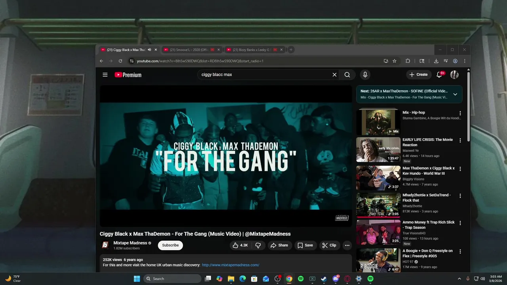This screenshot has height=285, width=507.
Task: Expand the Next: 26AR x MaxThaDemon queue chevron
Action: tap(455, 94)
